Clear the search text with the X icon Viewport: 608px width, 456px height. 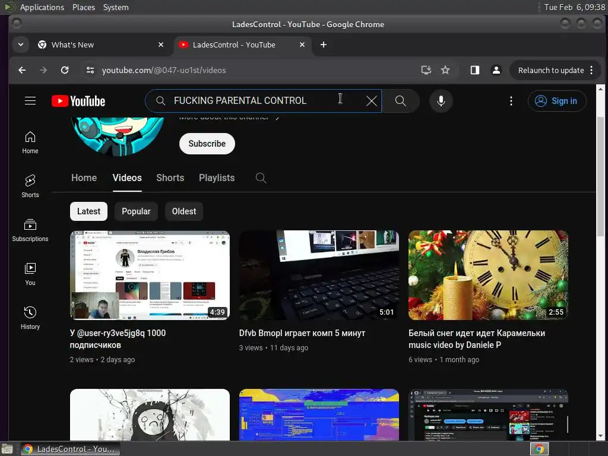371,101
